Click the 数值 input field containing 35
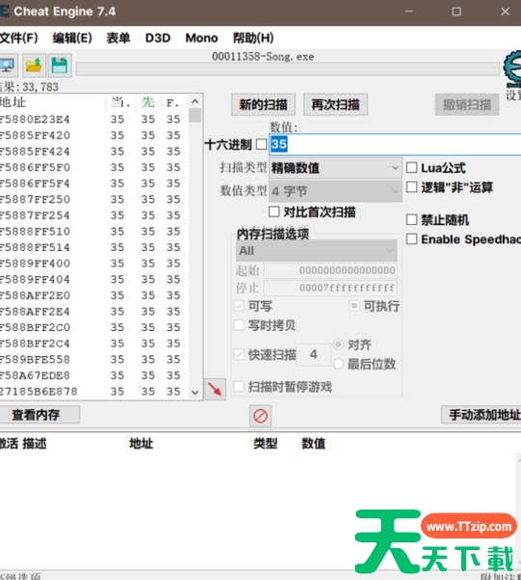 396,144
